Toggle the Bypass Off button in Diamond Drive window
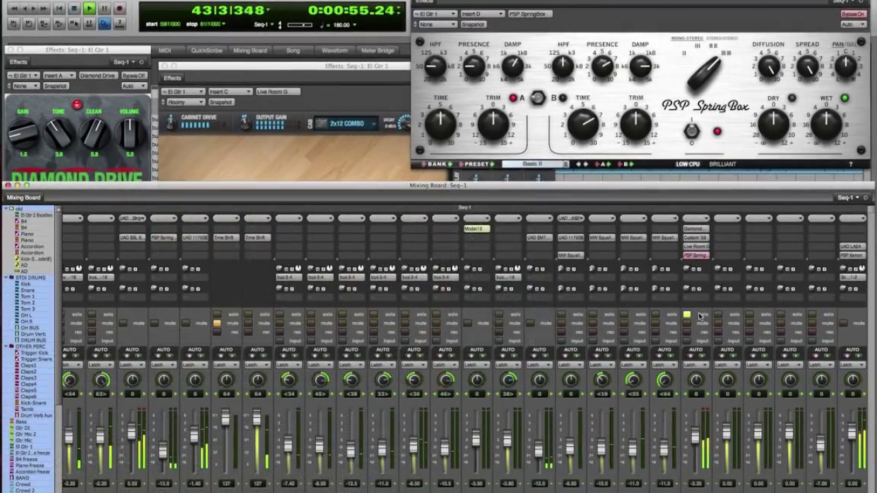The image size is (877, 493). 134,75
